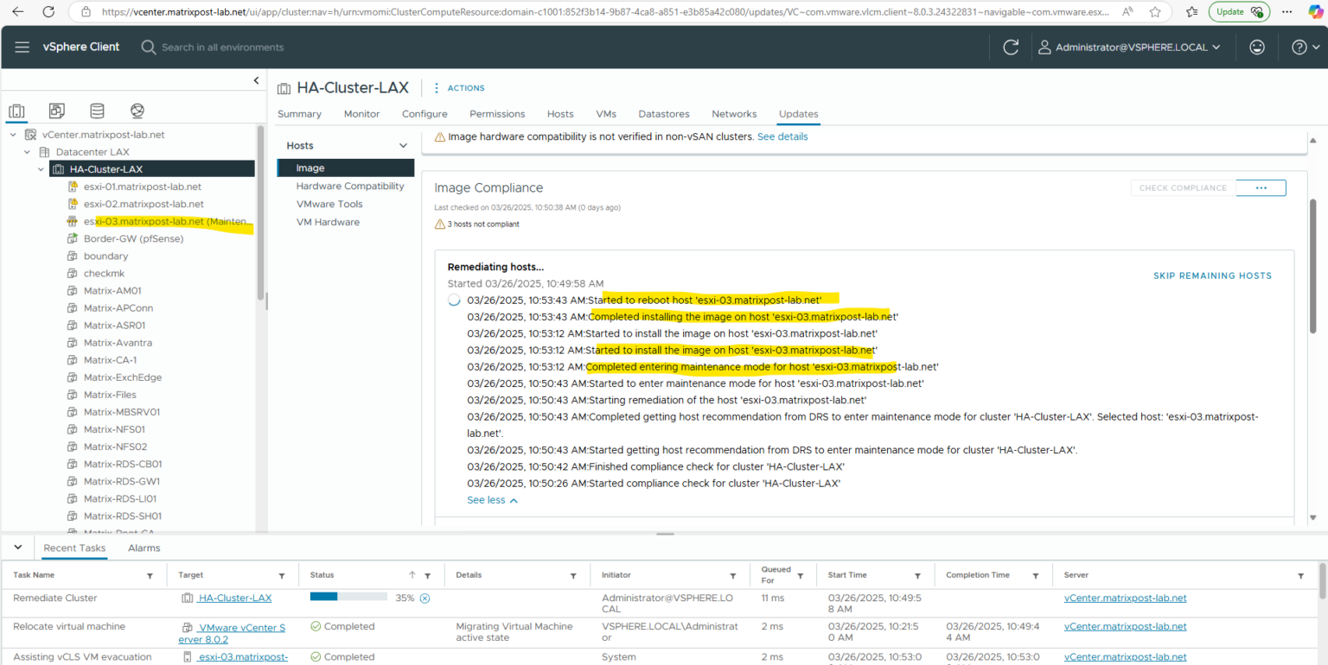Collapse the Recent Tasks pane chevron
1328x665 pixels.
tap(18, 547)
